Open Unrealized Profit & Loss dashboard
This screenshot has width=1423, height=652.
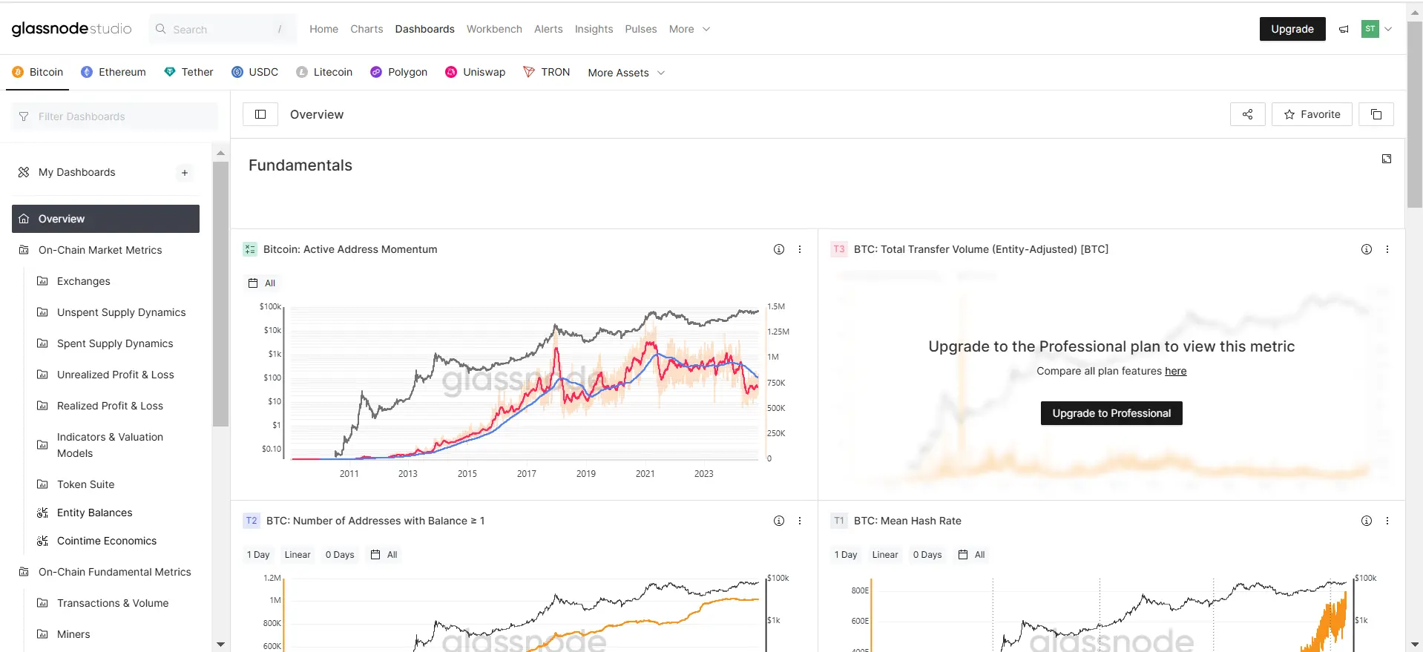click(x=115, y=375)
